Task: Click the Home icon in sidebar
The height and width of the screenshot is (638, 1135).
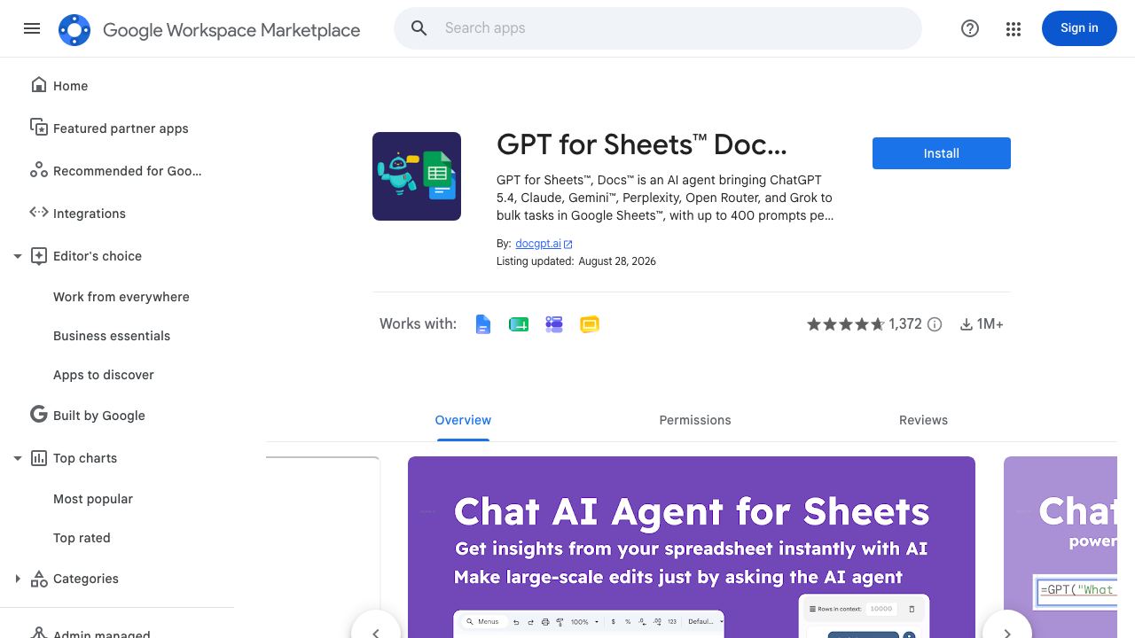Action: (x=39, y=85)
